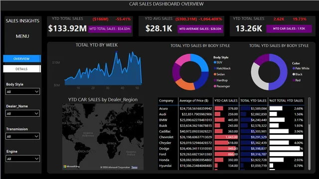Select the Hyundai company row
Viewport: 319px width, 179px height.
[231, 166]
